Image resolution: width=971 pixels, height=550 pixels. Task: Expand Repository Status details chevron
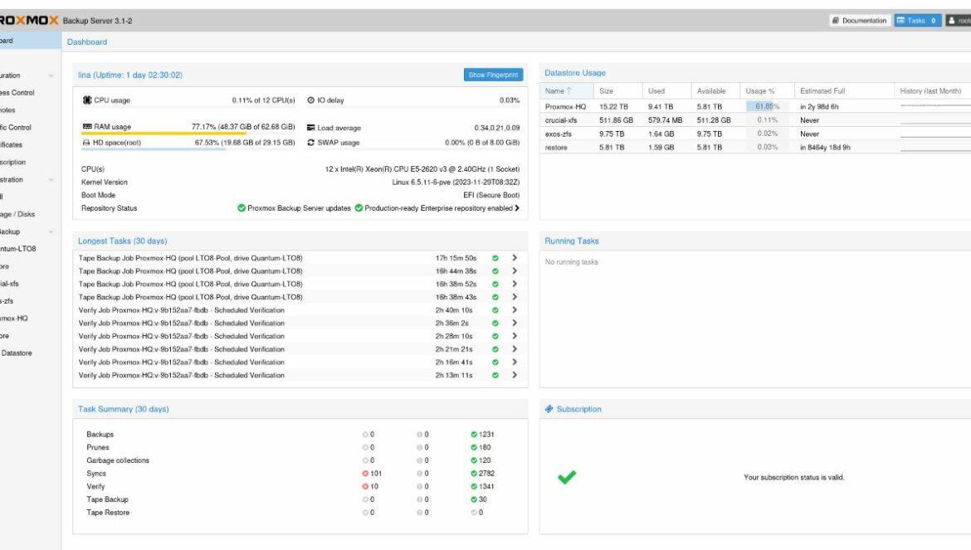click(517, 208)
